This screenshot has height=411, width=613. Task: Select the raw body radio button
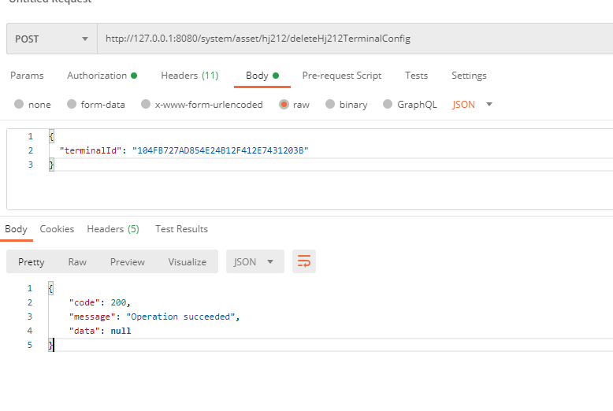pos(284,105)
